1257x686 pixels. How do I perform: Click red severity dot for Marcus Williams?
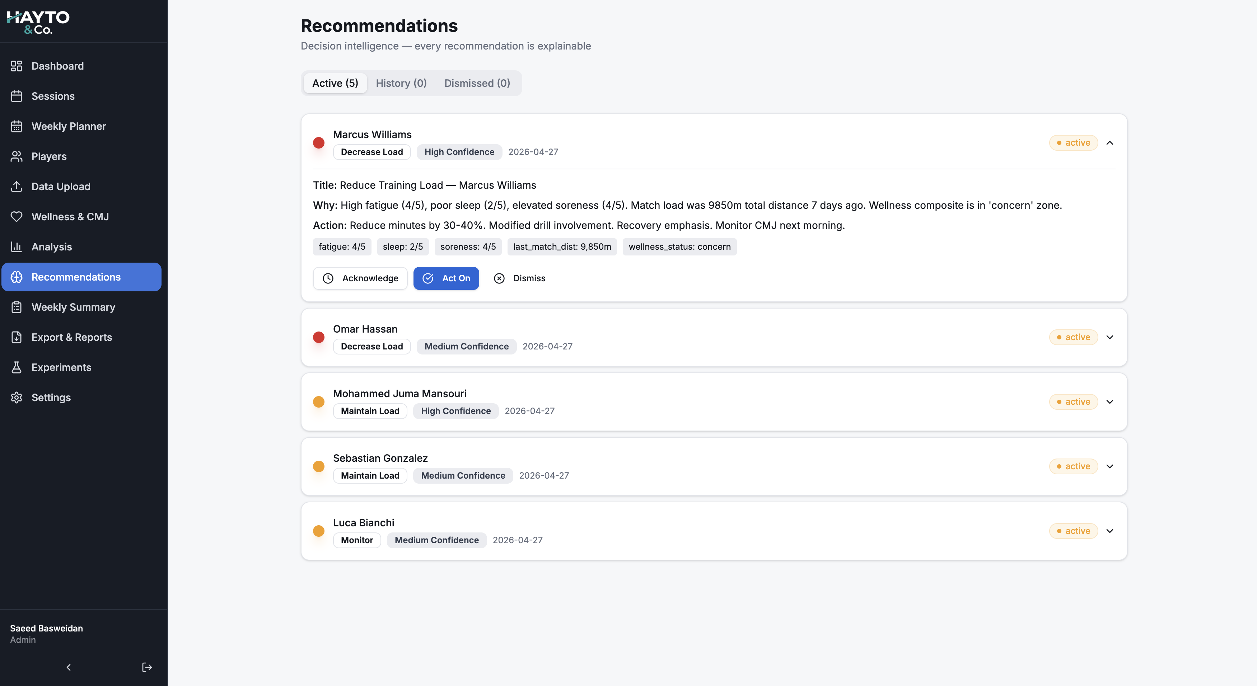point(319,142)
